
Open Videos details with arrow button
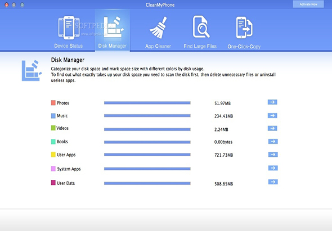(x=272, y=128)
